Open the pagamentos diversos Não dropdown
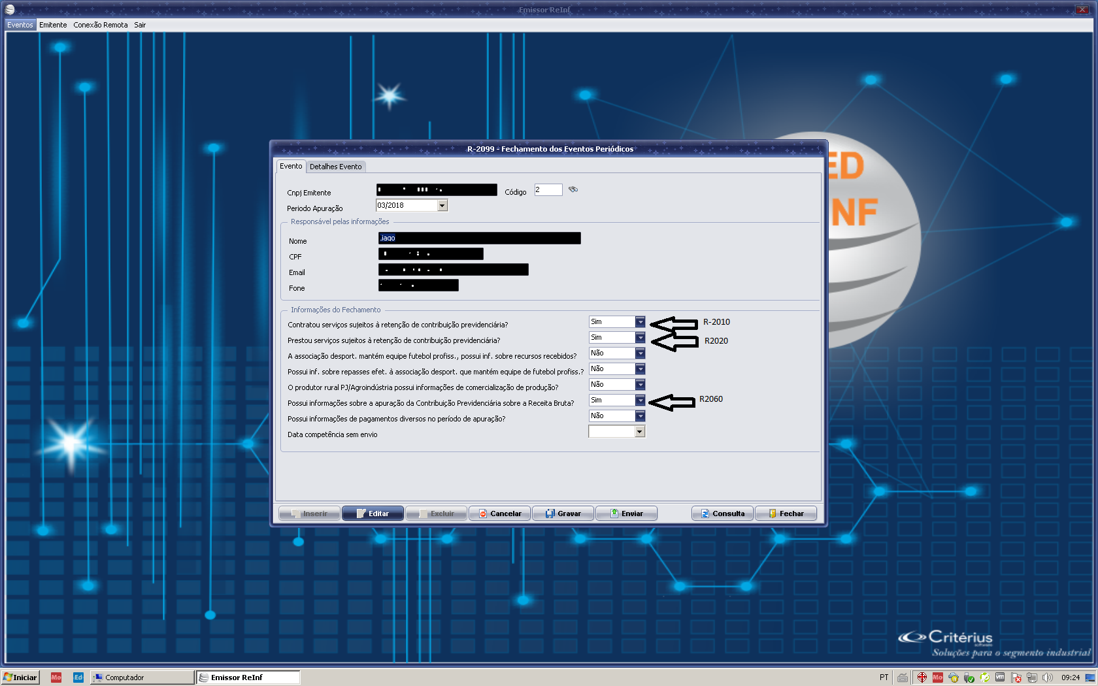 (640, 416)
